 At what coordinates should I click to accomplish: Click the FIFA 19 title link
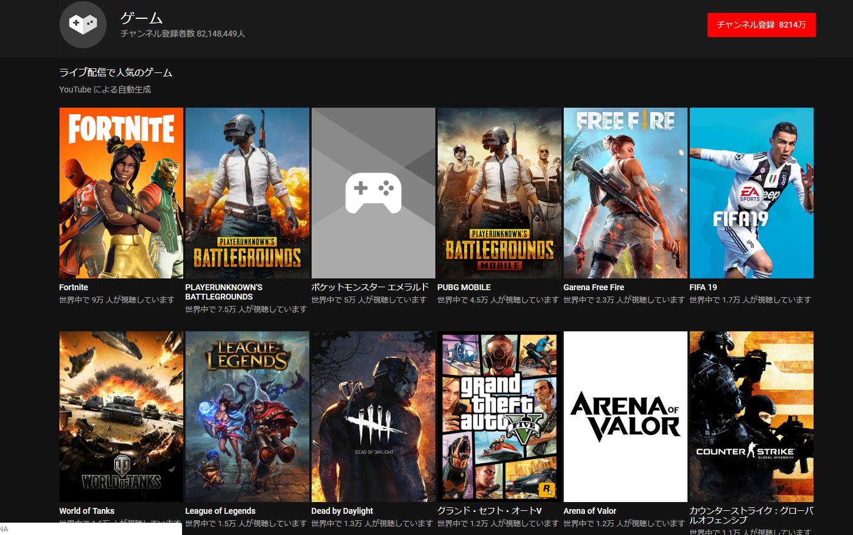click(703, 287)
